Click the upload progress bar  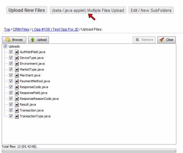(89, 151)
